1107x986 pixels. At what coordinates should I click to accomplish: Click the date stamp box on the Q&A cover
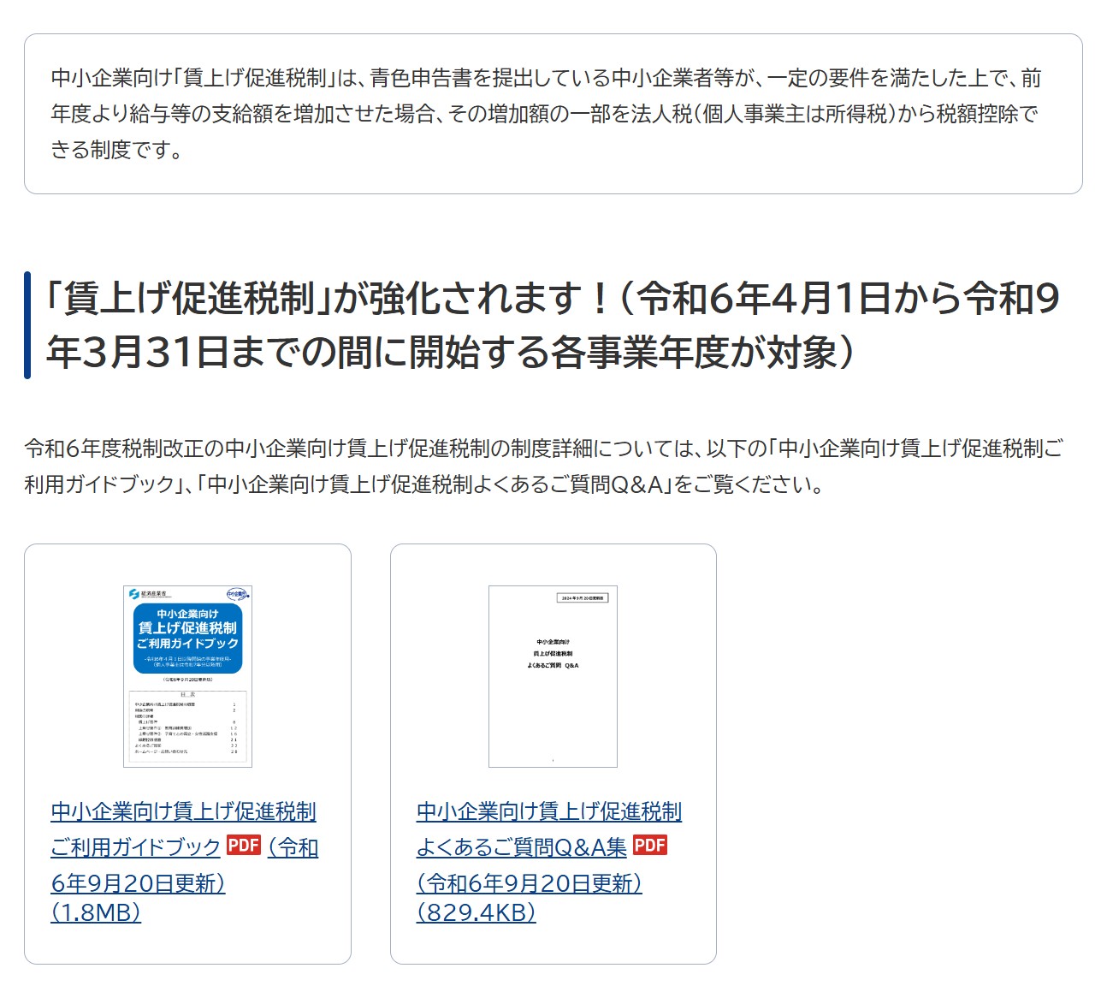click(x=582, y=597)
